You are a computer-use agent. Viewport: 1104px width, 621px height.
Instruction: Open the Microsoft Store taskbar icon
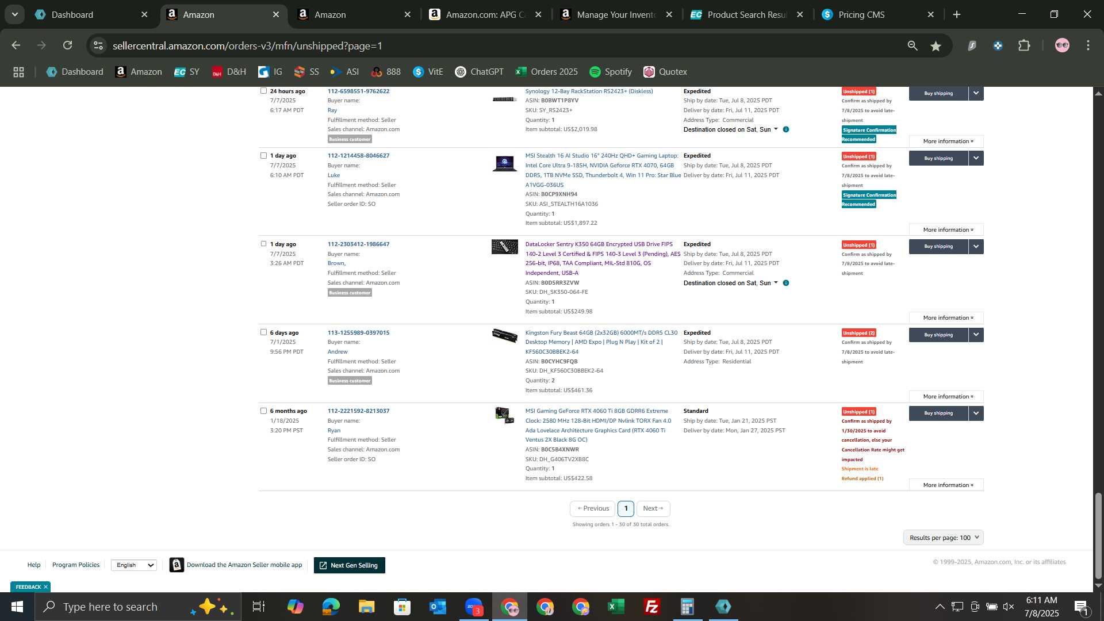coord(402,607)
